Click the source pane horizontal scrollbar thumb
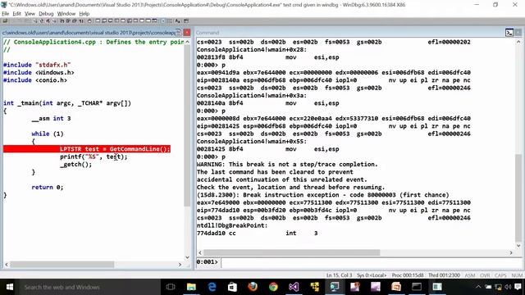This screenshot has height=295, width=525. 62,265
